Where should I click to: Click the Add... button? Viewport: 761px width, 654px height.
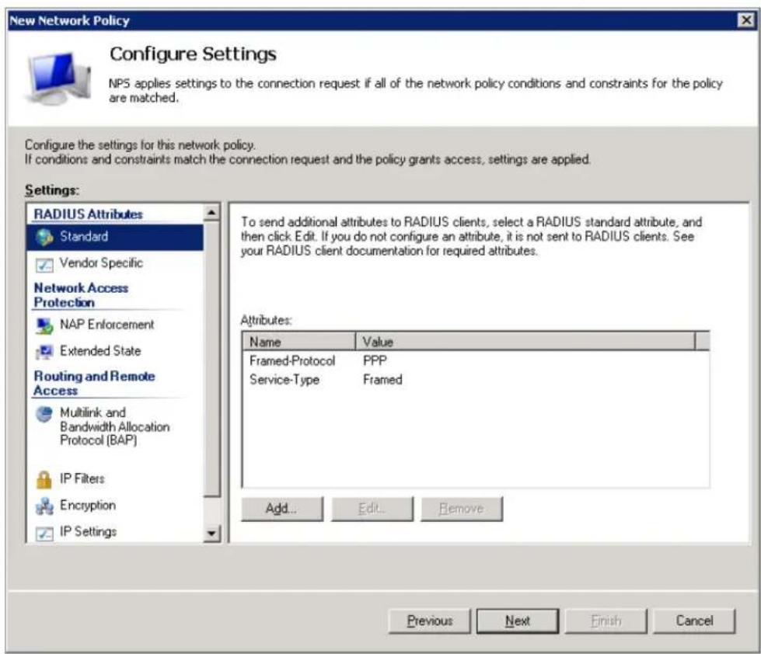pyautogui.click(x=281, y=509)
